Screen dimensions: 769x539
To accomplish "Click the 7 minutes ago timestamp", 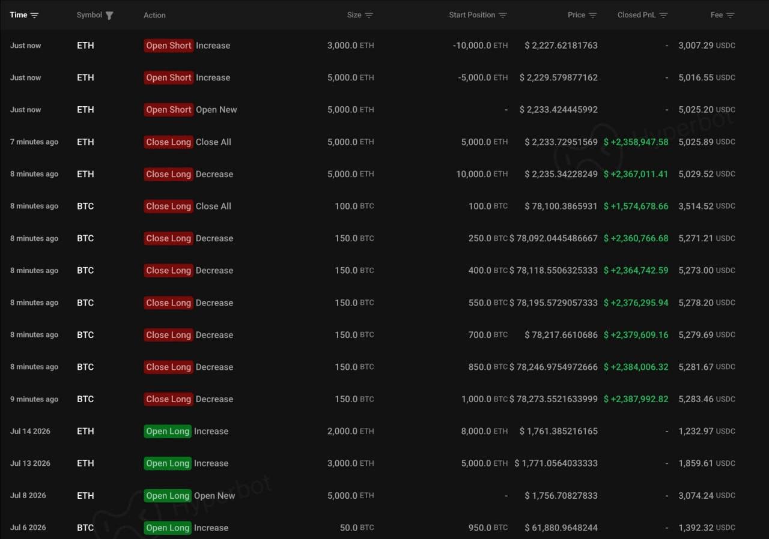I will [34, 142].
